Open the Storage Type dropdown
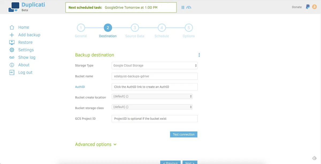The width and height of the screenshot is (321, 164). (155, 65)
